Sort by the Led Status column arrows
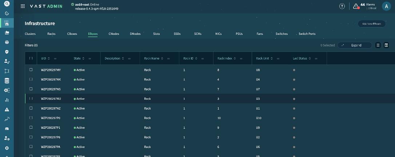The image size is (395, 157). click(x=310, y=58)
